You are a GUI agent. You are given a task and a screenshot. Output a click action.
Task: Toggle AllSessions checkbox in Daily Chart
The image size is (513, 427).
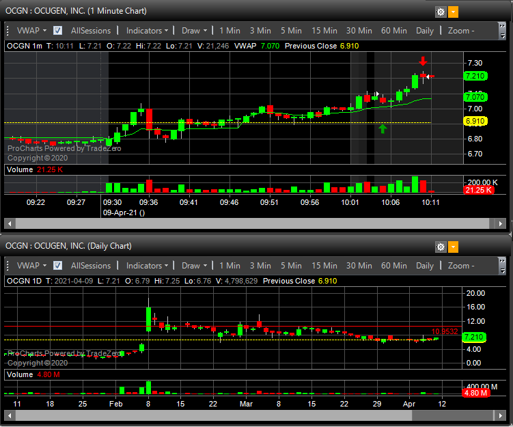point(57,265)
